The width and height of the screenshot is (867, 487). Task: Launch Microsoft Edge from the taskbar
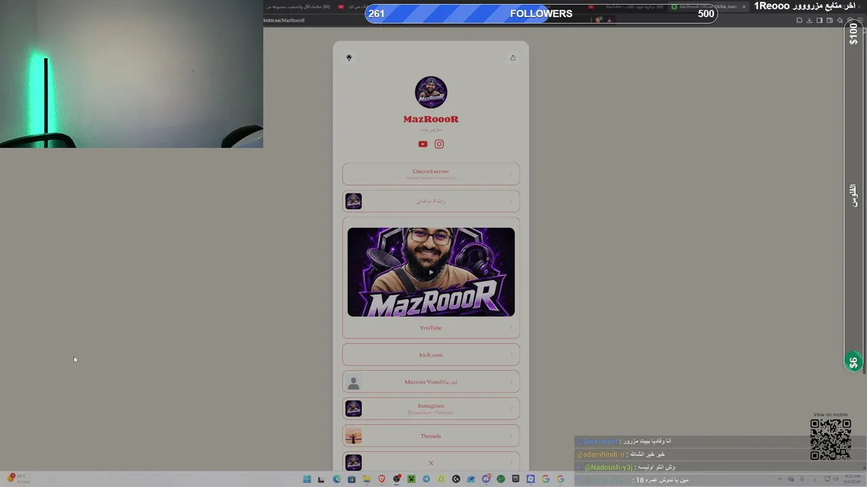click(x=337, y=479)
